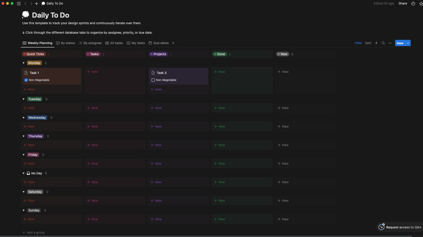The image size is (423, 237).
Task: Click the back navigation arrow
Action: [x=25, y=3]
